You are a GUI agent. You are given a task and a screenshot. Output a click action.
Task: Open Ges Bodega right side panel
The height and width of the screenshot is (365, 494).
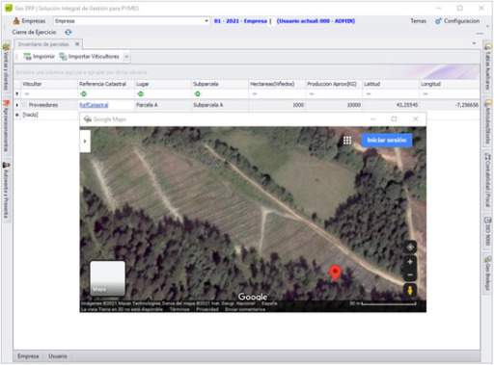[487, 274]
